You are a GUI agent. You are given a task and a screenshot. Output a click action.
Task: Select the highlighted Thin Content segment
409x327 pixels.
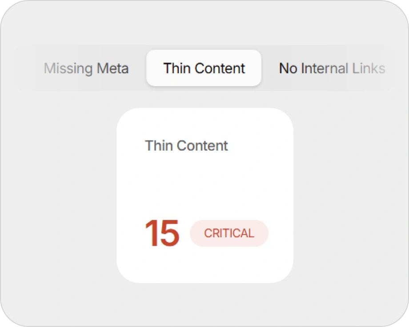[203, 68]
